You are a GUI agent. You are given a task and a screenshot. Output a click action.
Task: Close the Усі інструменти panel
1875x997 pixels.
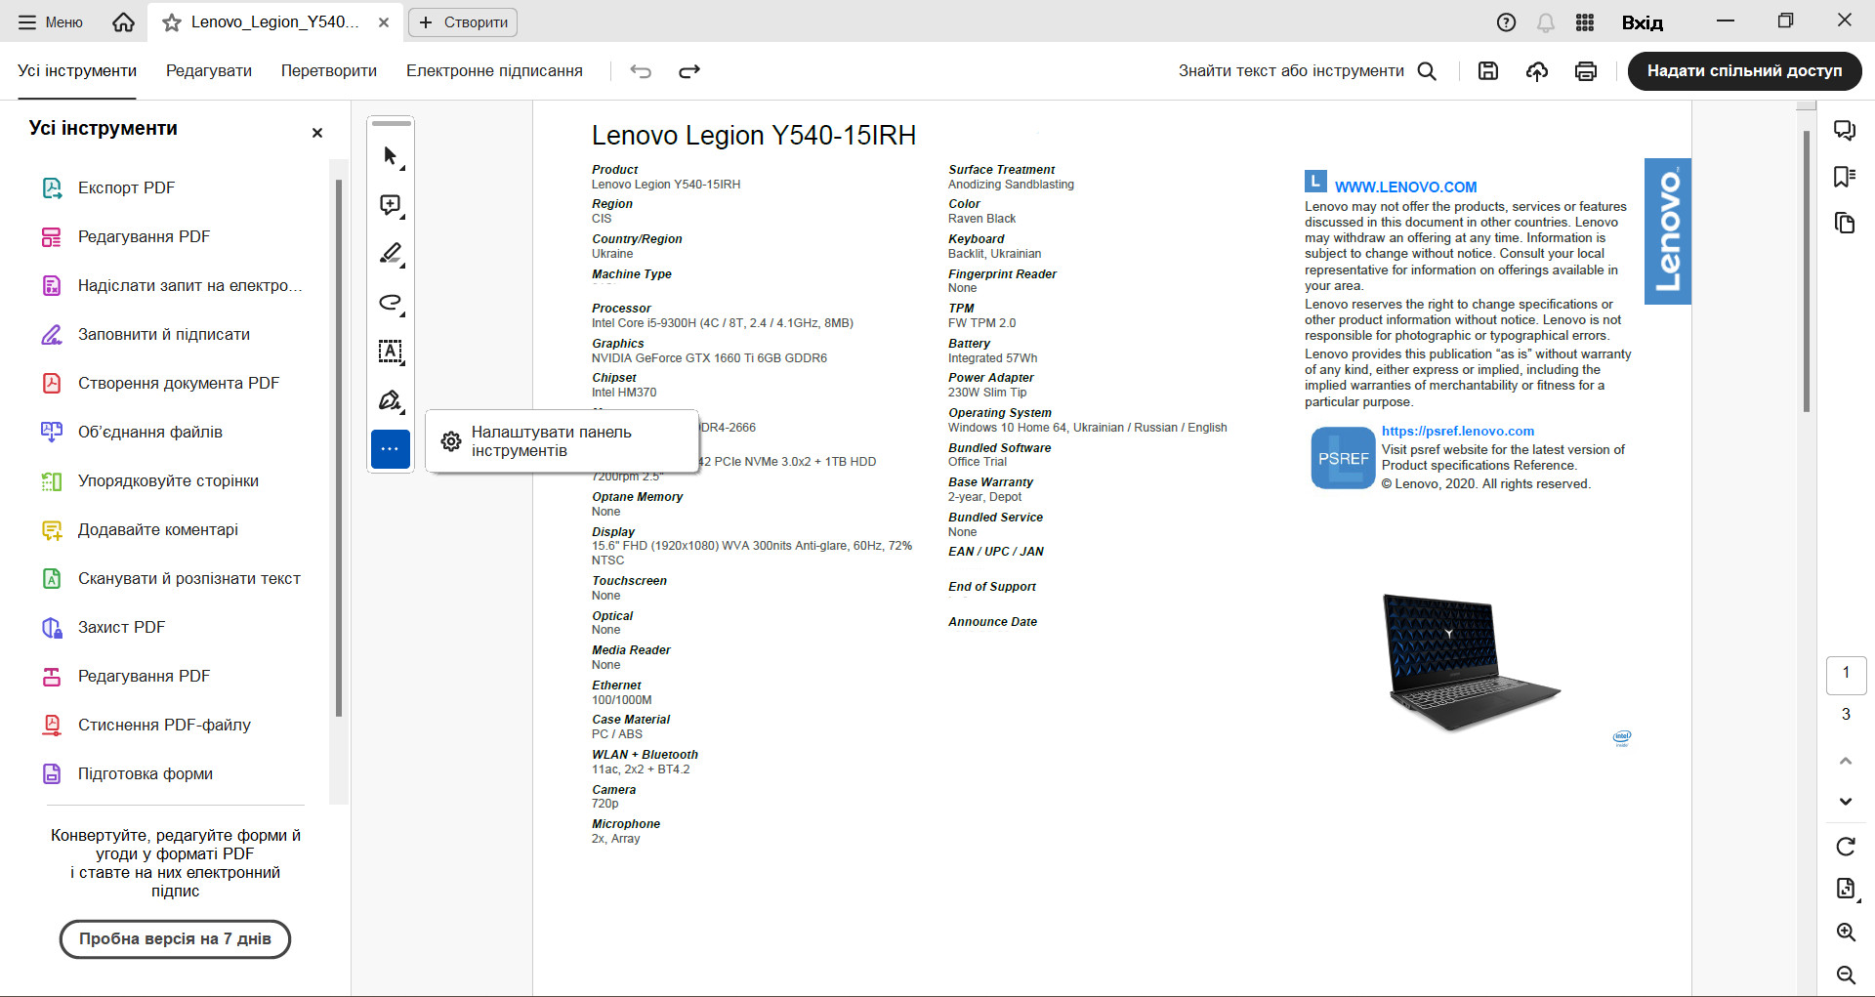[x=317, y=133]
